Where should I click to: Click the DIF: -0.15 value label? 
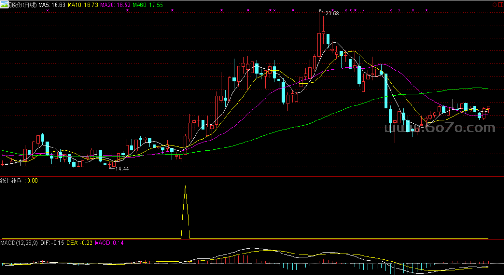[x=52, y=243]
